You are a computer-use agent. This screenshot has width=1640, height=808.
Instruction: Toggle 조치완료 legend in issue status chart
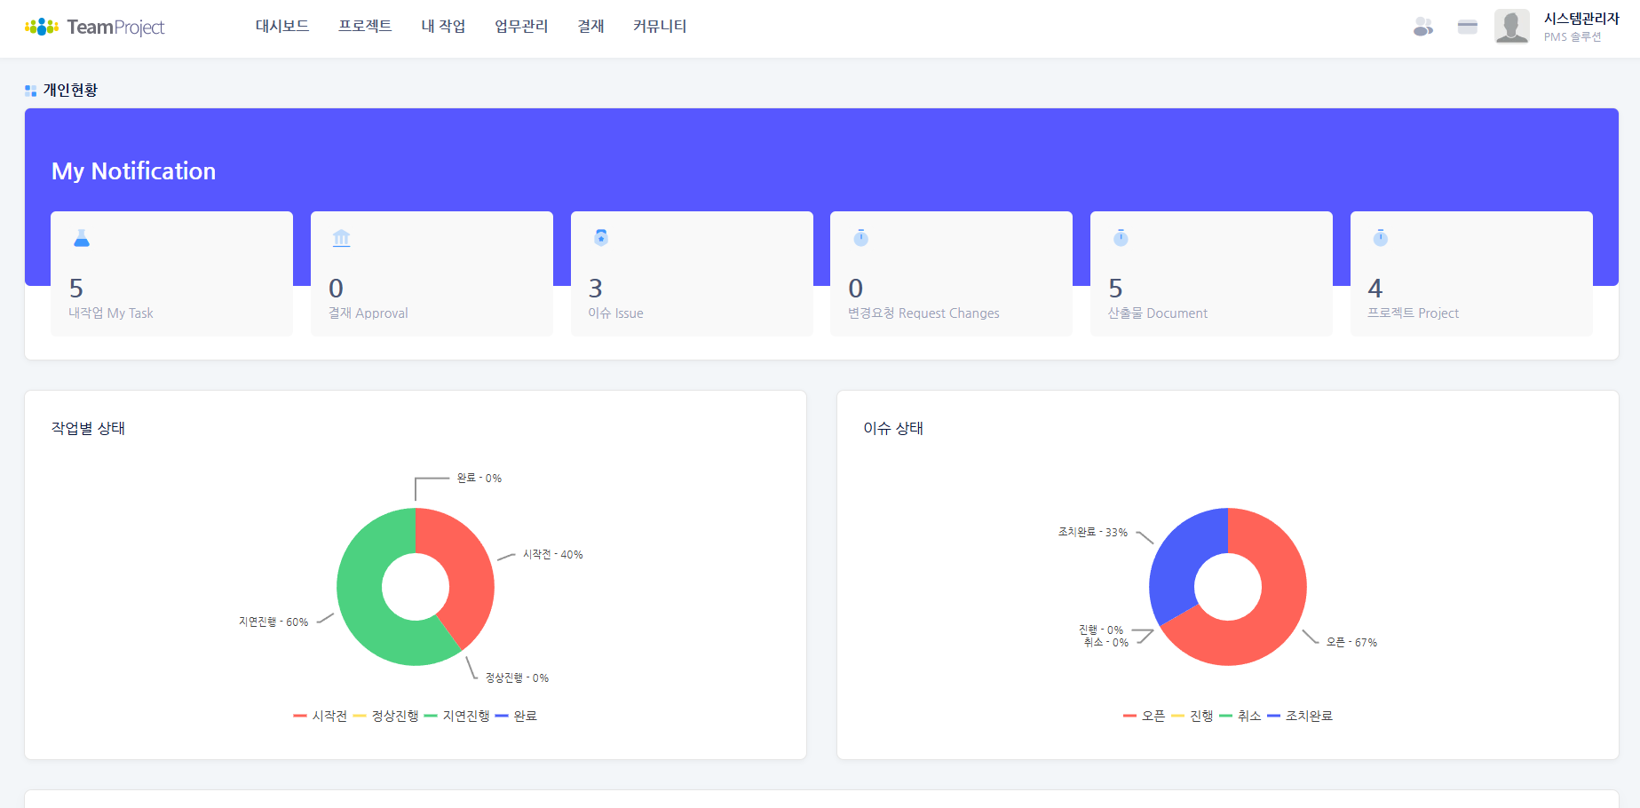[1300, 716]
